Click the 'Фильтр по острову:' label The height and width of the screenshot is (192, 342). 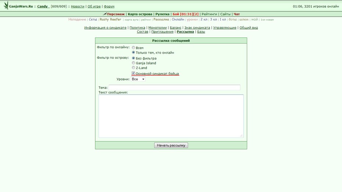click(113, 58)
